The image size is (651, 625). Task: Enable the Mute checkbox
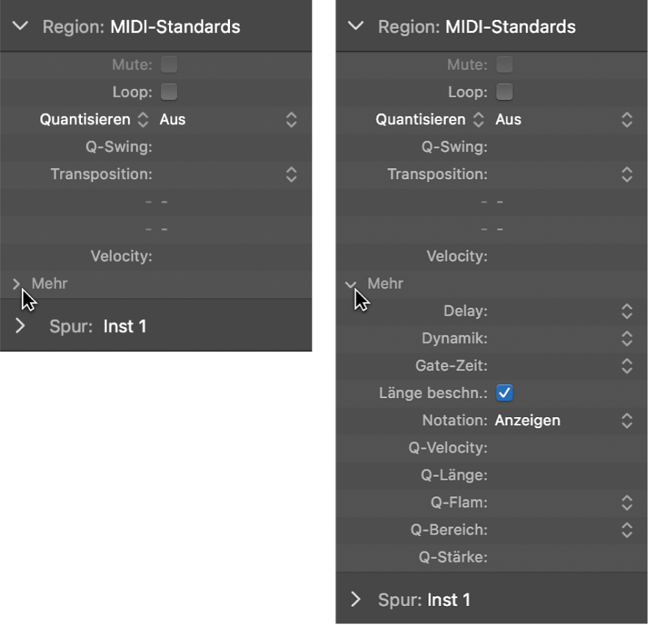pos(168,64)
